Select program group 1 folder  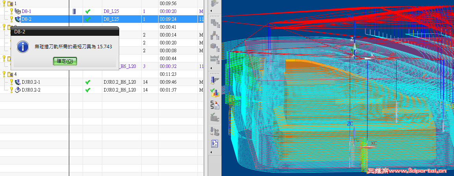[x=10, y=4]
